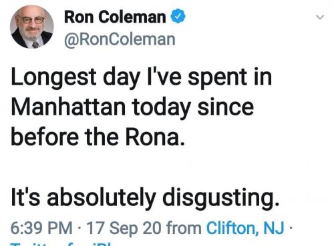This screenshot has width=334, height=246.
Task: Open the Clifton, NJ location link
Action: click(x=245, y=228)
